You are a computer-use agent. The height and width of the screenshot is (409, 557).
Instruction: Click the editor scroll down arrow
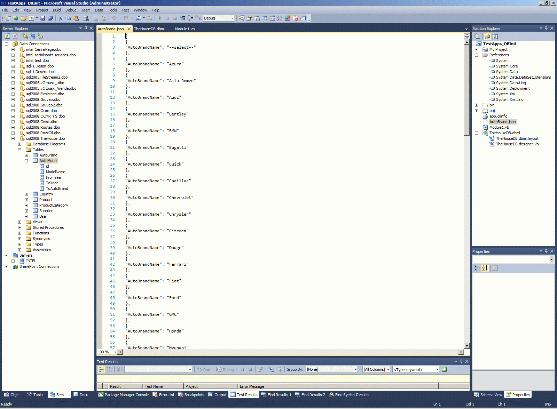tap(467, 346)
